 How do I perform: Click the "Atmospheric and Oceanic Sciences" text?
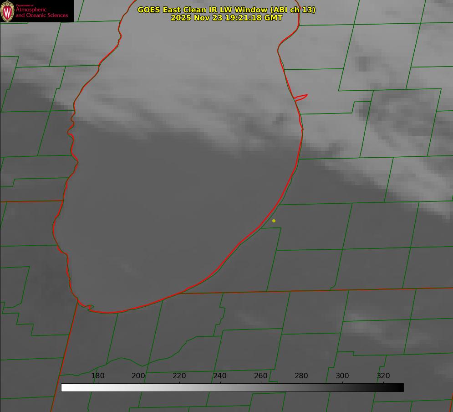coord(41,13)
